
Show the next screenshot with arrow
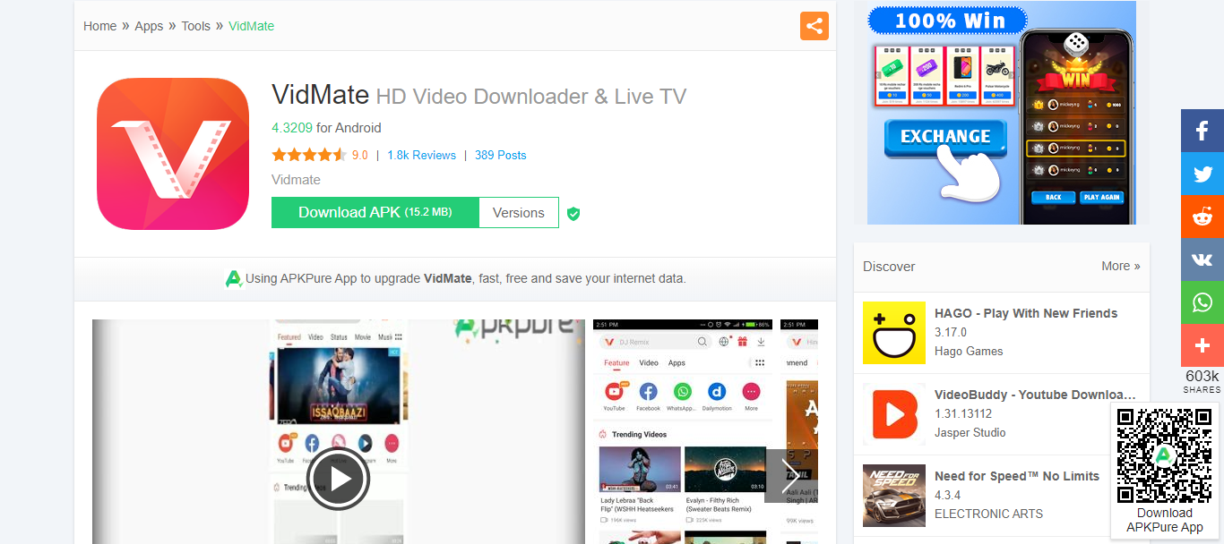click(790, 476)
